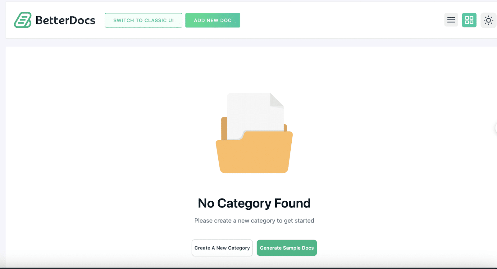
Task: Click the orange folder illustration
Action: 254,152
